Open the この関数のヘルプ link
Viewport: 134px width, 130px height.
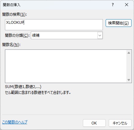tap(15, 122)
